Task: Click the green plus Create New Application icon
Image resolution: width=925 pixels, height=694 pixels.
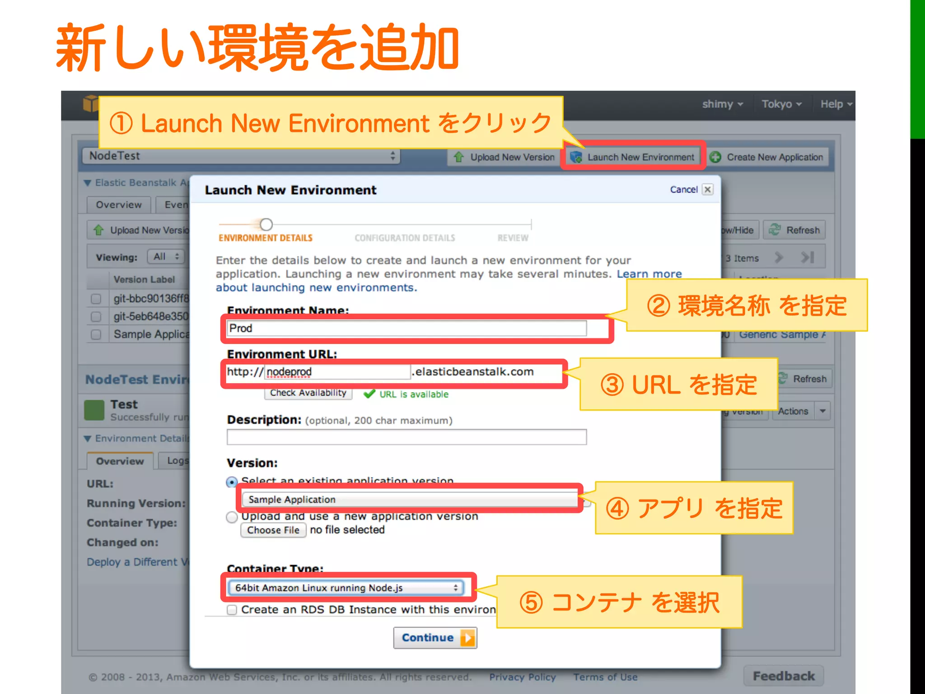Action: (x=715, y=157)
